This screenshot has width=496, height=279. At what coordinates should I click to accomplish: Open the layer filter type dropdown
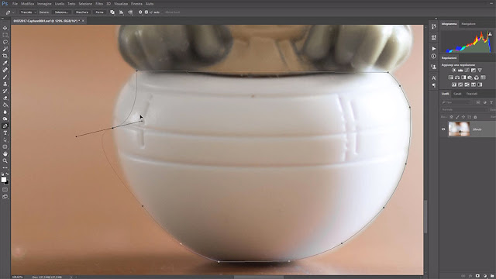click(x=457, y=102)
